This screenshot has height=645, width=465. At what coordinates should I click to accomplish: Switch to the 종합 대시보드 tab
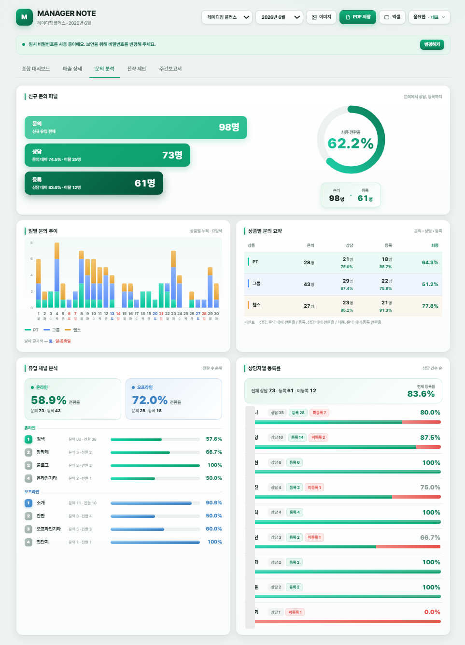(36, 69)
